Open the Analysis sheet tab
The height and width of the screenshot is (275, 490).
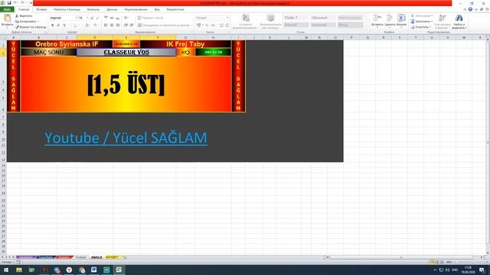[x=80, y=257]
